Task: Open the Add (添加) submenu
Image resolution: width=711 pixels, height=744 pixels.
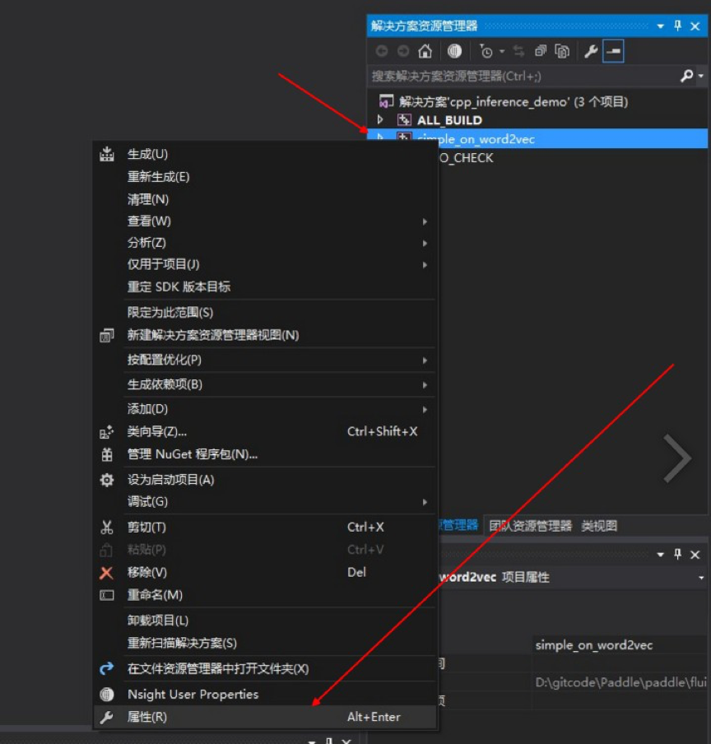Action: (265, 409)
